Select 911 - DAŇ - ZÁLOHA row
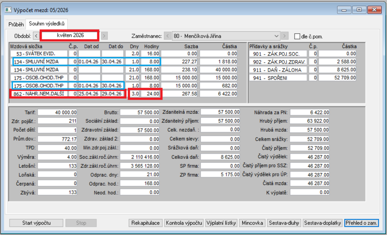The height and width of the screenshot is (235, 387). click(303, 70)
